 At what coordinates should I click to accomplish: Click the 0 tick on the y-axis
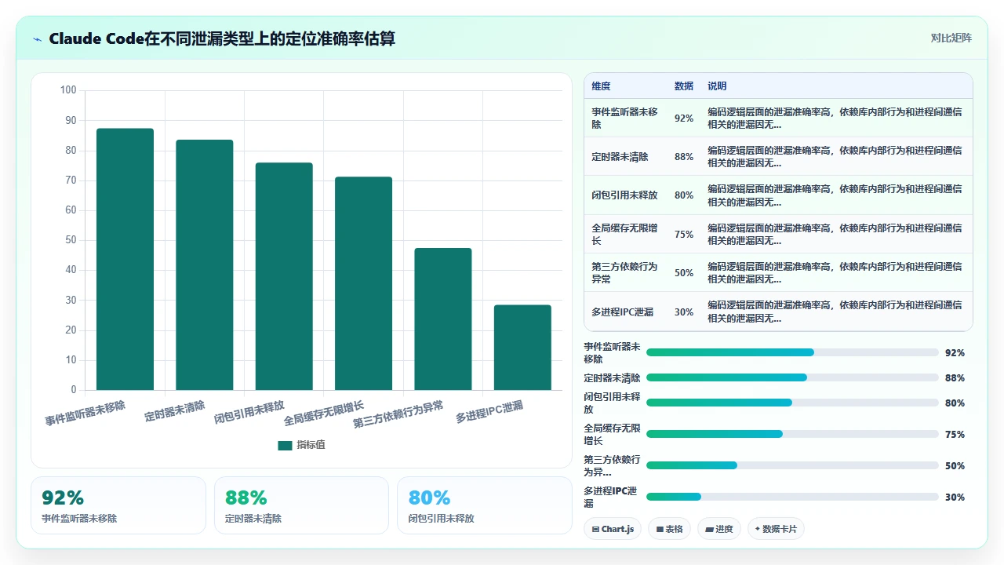[x=74, y=390]
